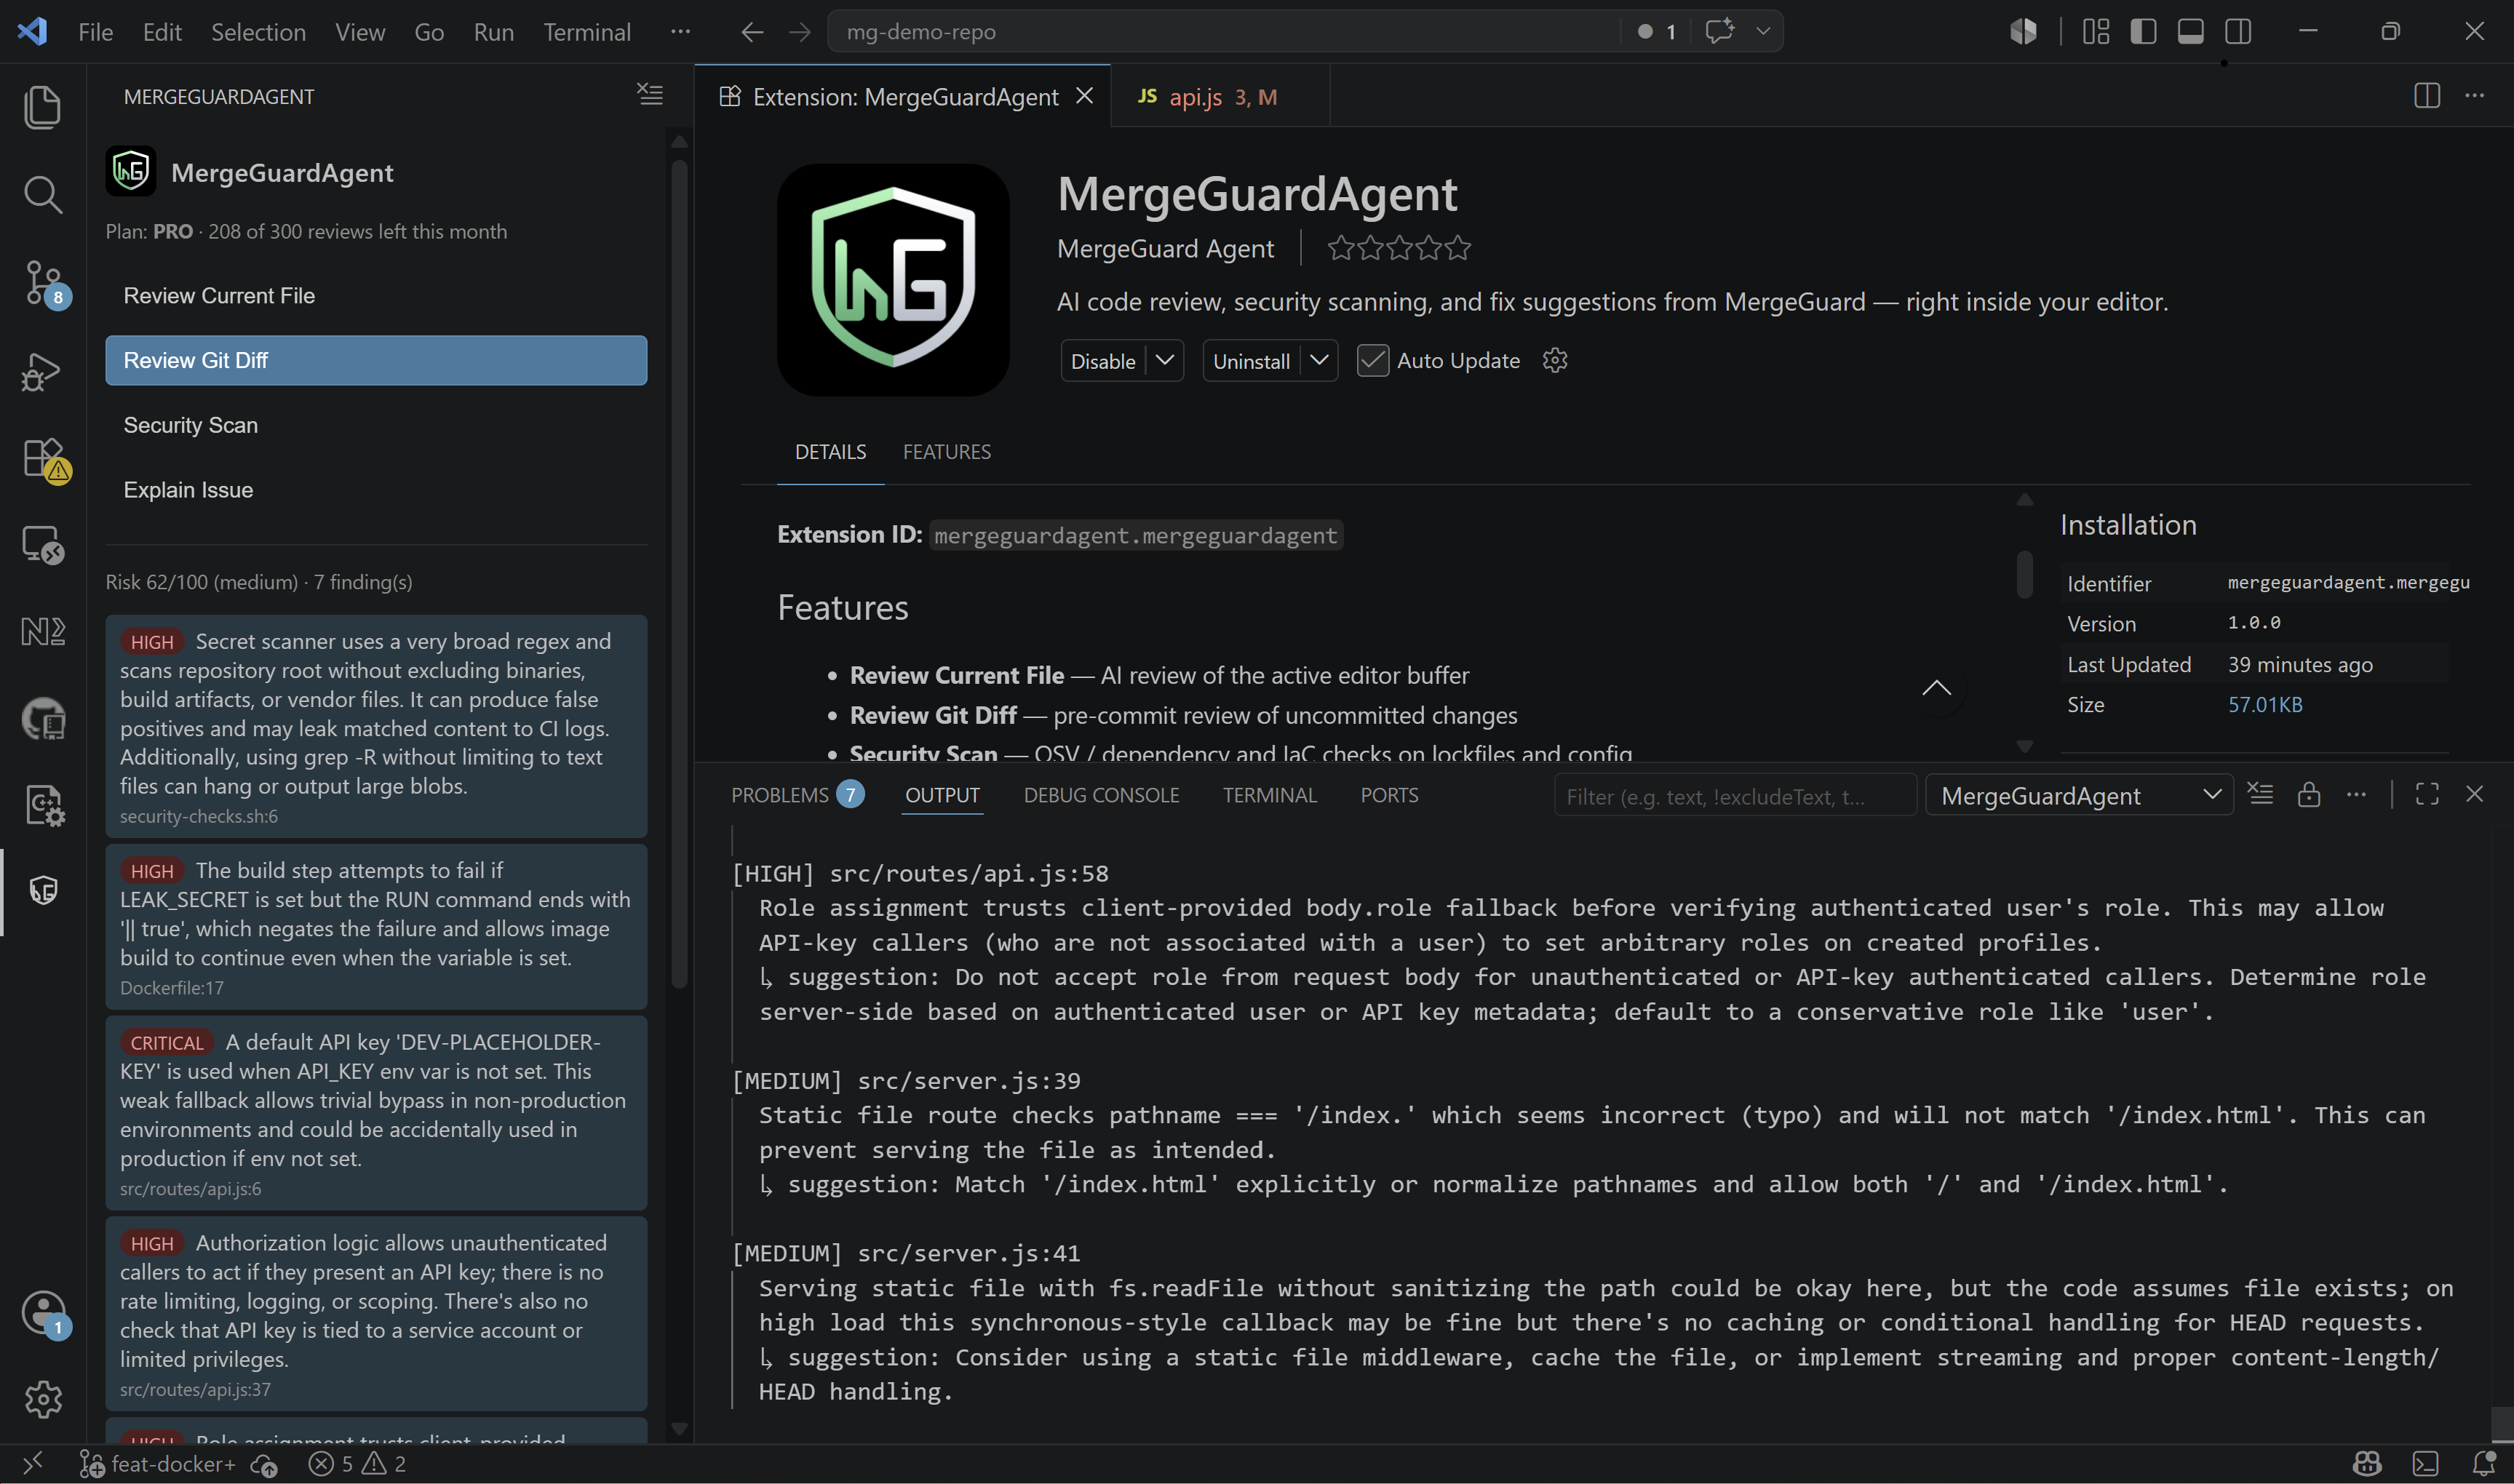Click the star rating of the extension
Image resolution: width=2514 pixels, height=1484 pixels.
[x=1398, y=248]
